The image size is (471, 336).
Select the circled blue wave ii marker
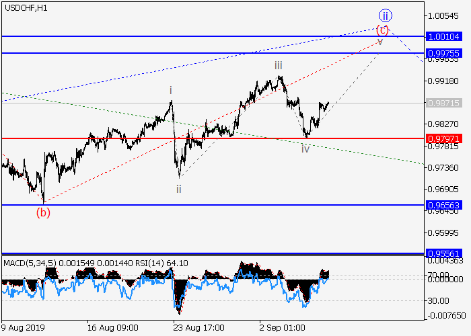pos(384,15)
